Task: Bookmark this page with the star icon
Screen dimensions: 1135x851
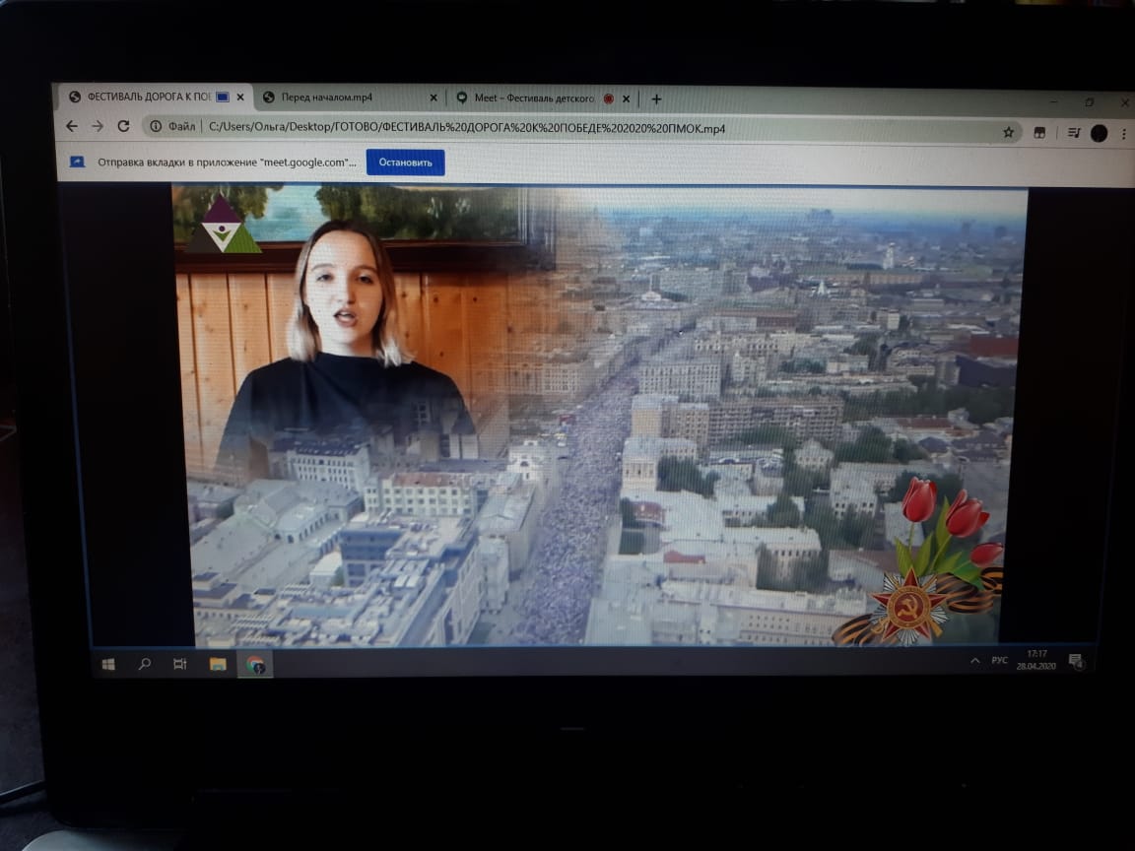Action: pyautogui.click(x=1008, y=132)
